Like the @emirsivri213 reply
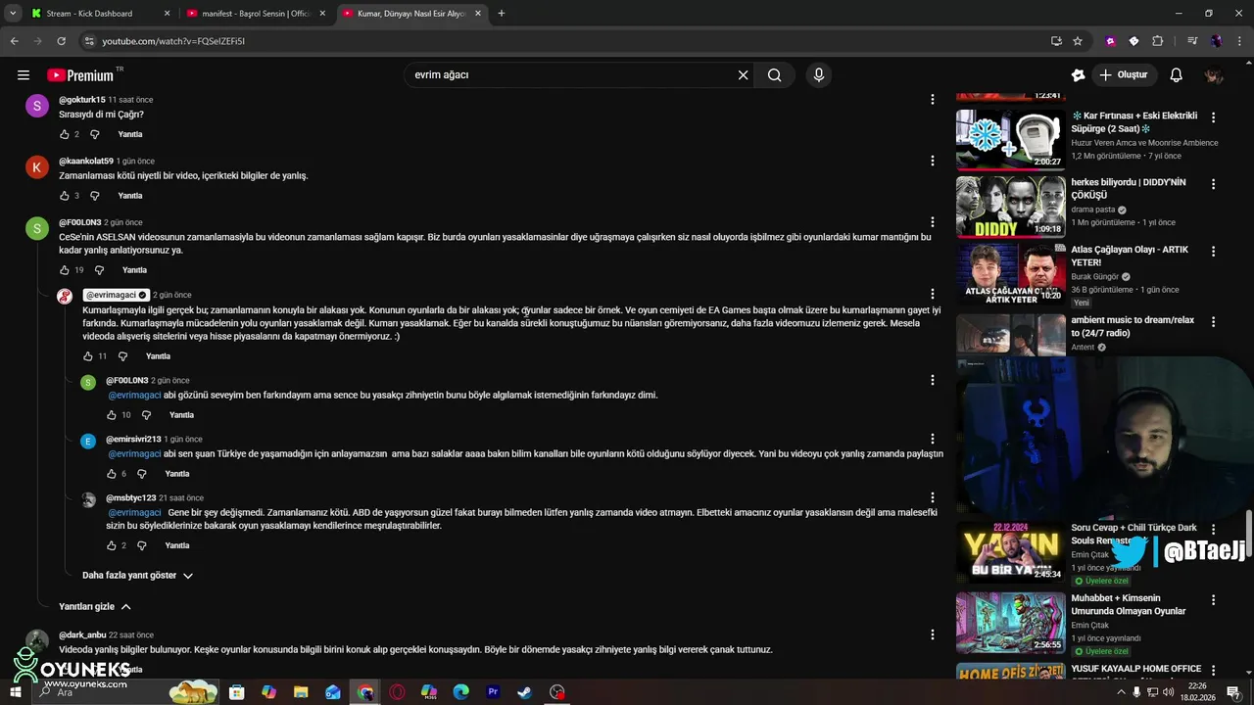This screenshot has width=1254, height=705. [x=112, y=474]
